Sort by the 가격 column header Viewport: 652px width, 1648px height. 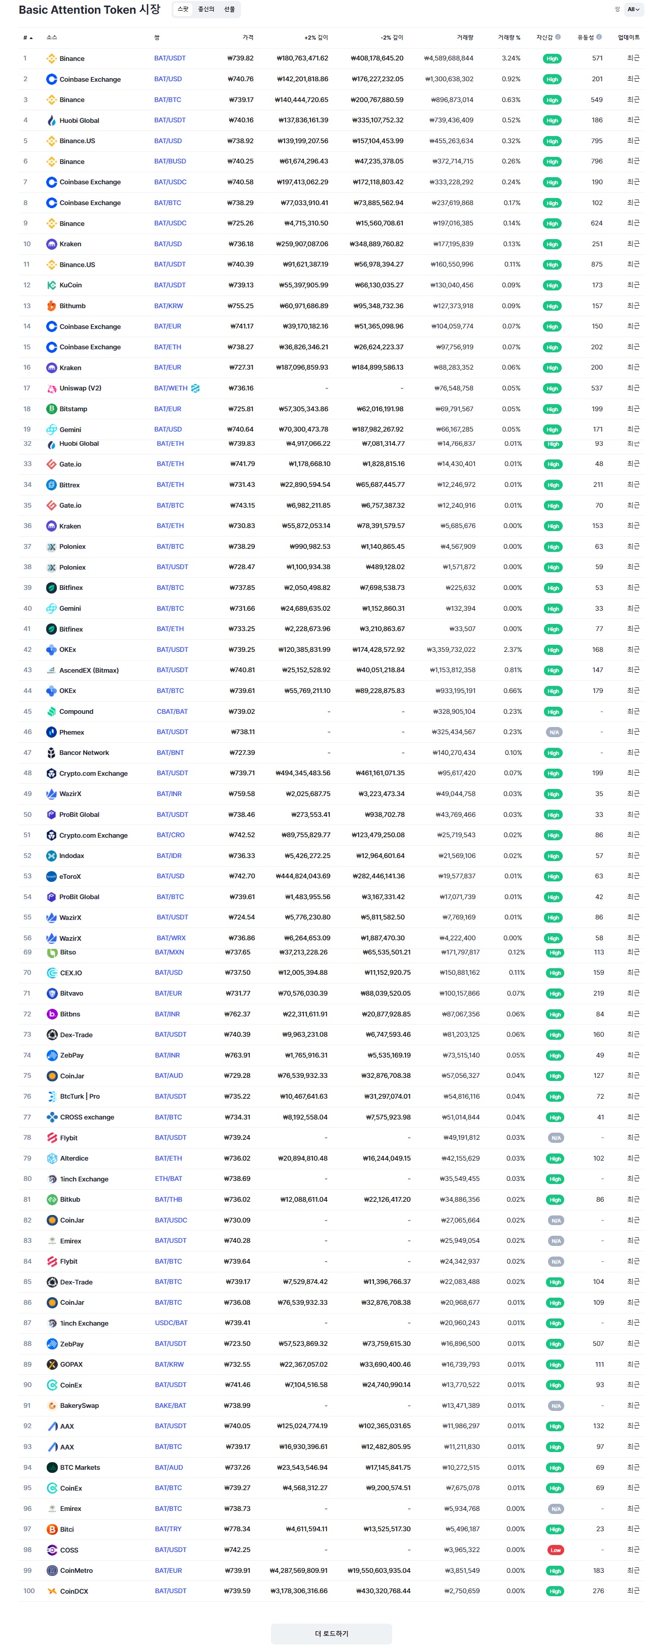[248, 38]
